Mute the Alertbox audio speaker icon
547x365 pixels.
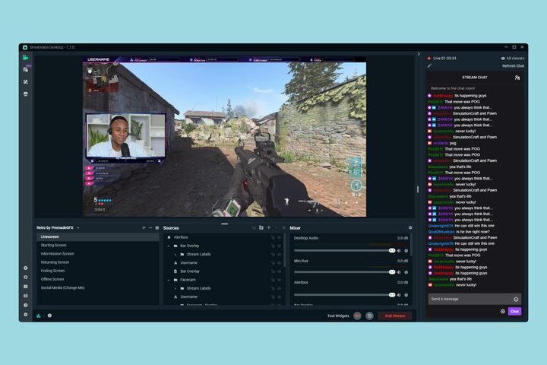399,295
